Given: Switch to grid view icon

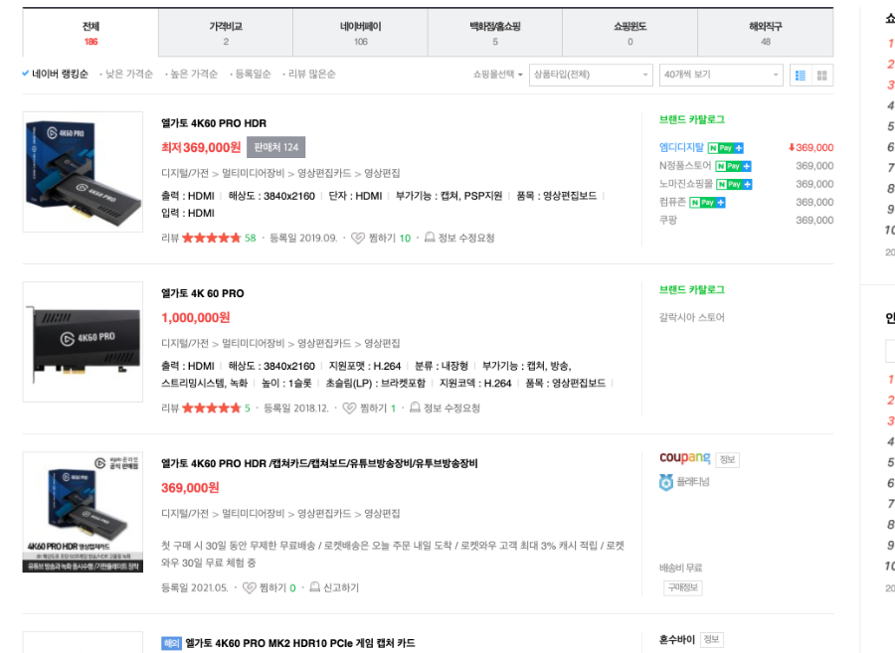Looking at the screenshot, I should click(822, 76).
